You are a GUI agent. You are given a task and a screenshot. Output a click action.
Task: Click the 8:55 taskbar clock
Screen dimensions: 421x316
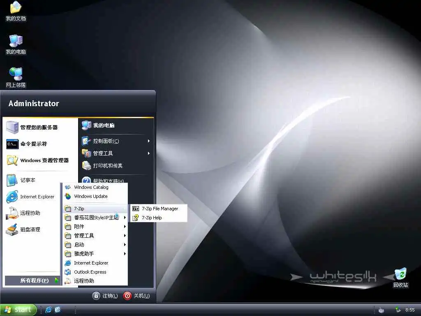click(410, 310)
